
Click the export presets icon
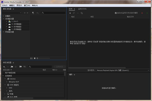coord(25,66)
